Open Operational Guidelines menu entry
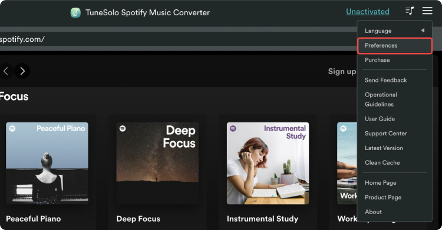The image size is (442, 230). pyautogui.click(x=394, y=99)
